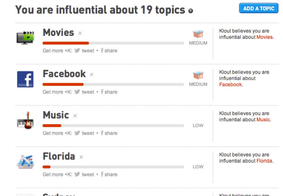283x196 pixels.
Task: Click the Facebook f icon in Florida row
Action: (102, 174)
